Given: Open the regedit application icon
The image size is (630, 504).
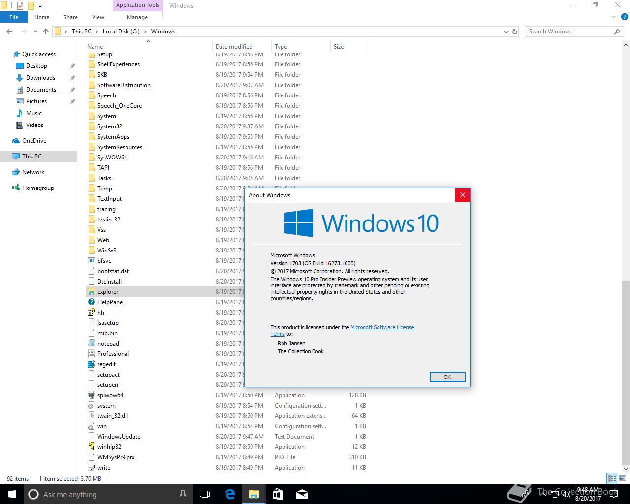Looking at the screenshot, I should pyautogui.click(x=91, y=364).
